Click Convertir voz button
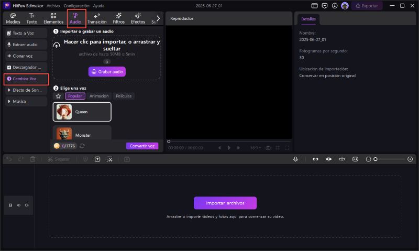 pos(142,146)
